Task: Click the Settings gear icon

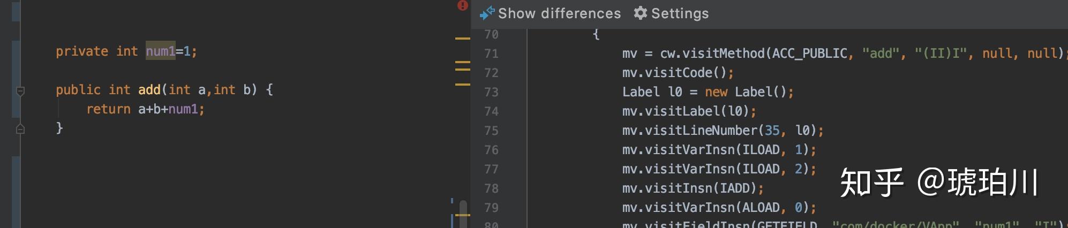Action: coord(640,13)
